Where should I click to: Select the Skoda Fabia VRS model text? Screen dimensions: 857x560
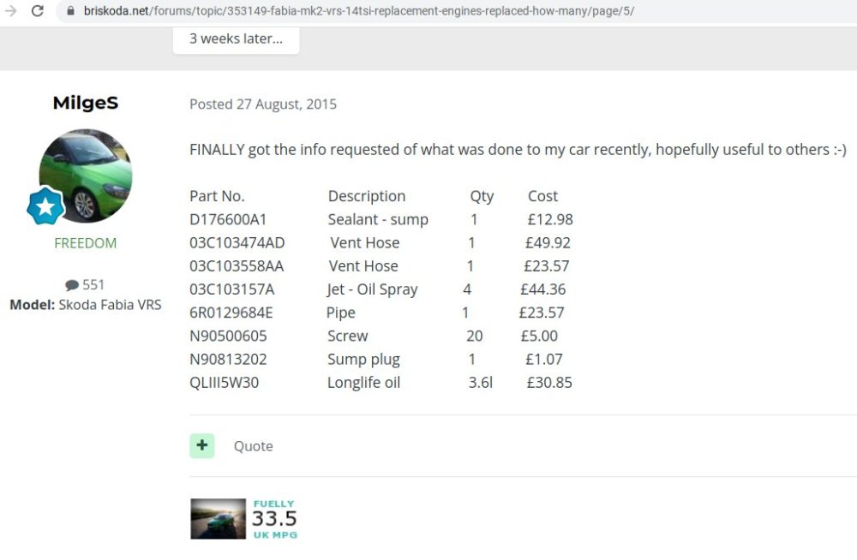[110, 305]
